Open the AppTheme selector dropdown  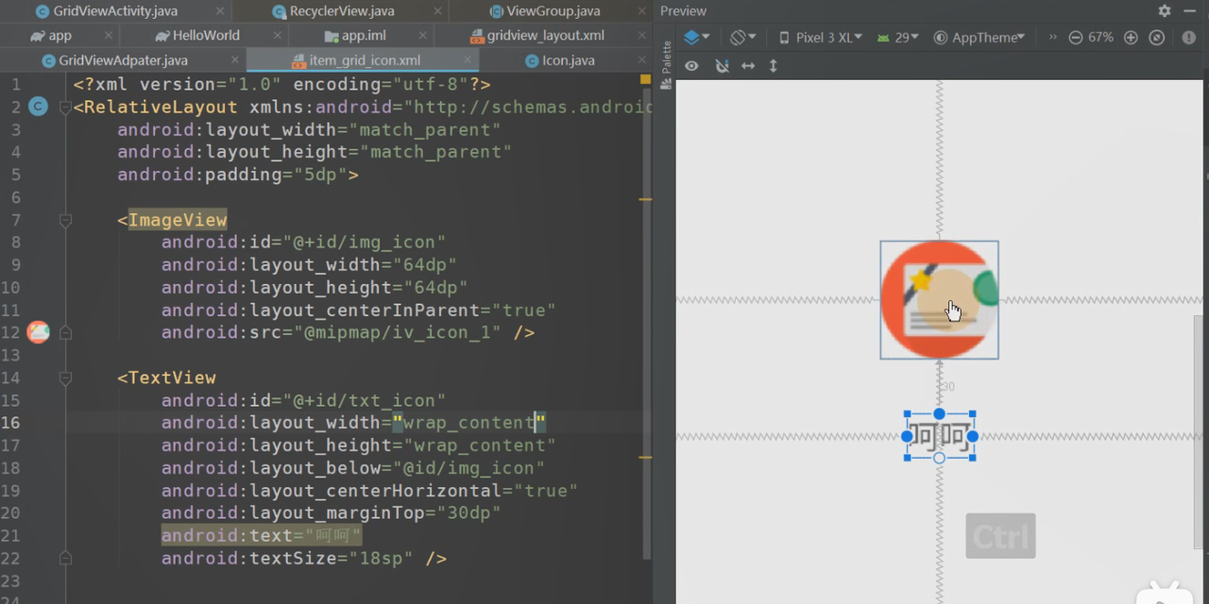pos(979,38)
